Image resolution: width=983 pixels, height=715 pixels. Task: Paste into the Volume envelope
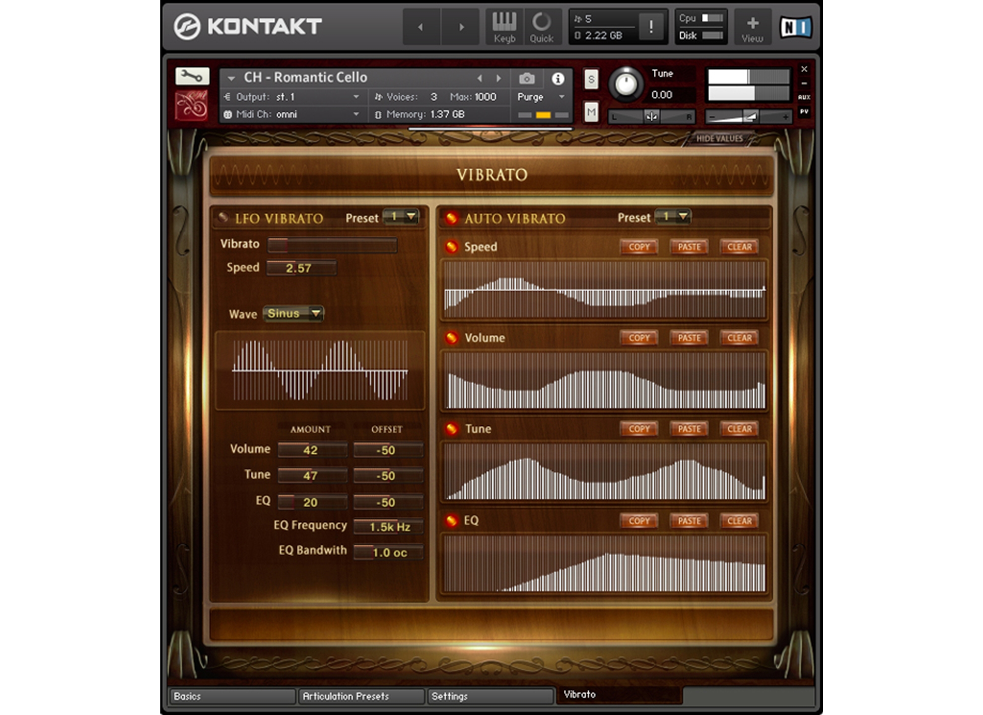click(x=689, y=338)
